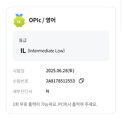Click the 세부진단서 label
Screen dimensions: 122x121
pyautogui.click(x=22, y=91)
